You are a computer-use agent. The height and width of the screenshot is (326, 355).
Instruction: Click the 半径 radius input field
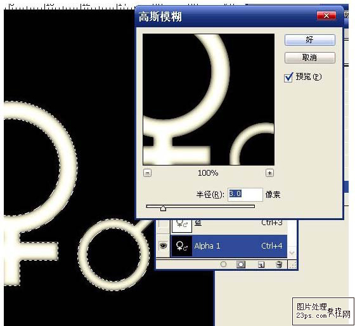[x=245, y=194]
